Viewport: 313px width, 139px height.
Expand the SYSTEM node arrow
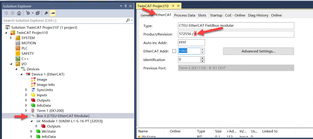point(11,38)
